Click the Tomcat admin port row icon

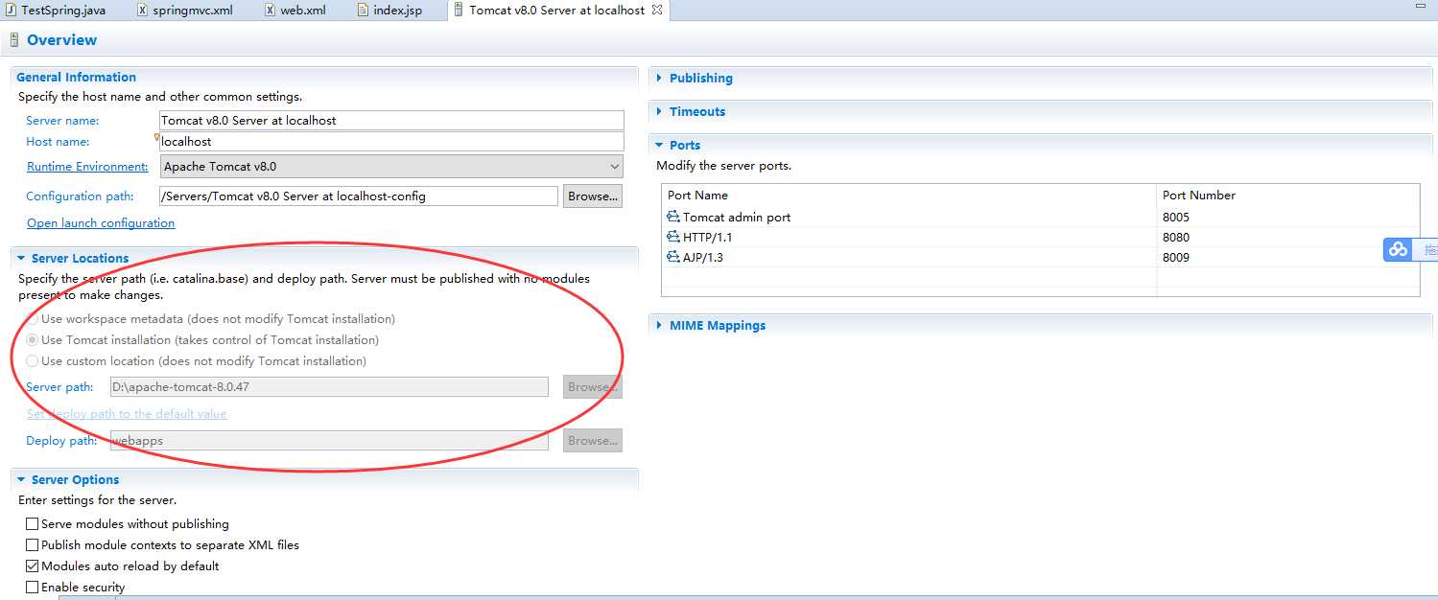click(673, 218)
